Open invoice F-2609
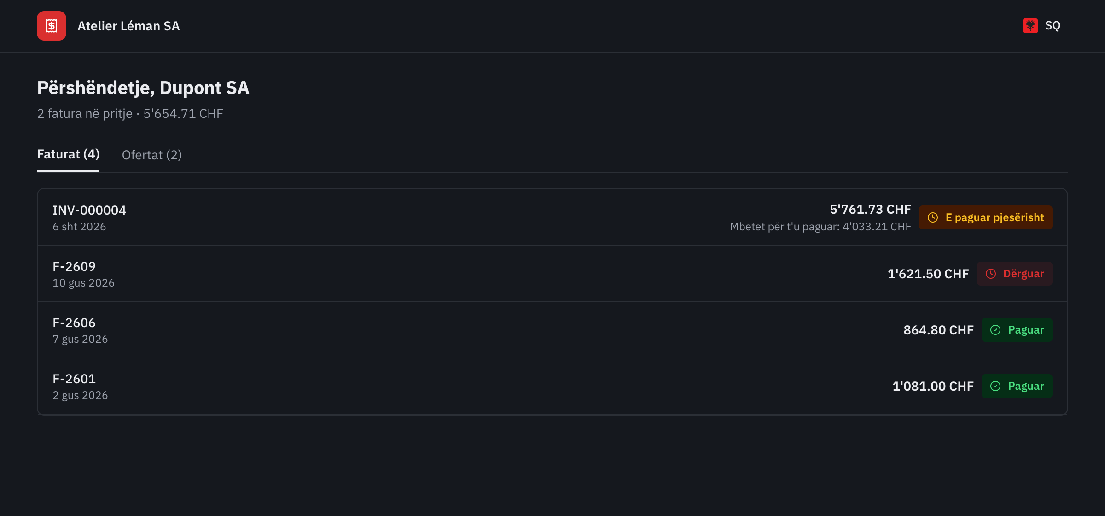1105x516 pixels. tap(552, 274)
